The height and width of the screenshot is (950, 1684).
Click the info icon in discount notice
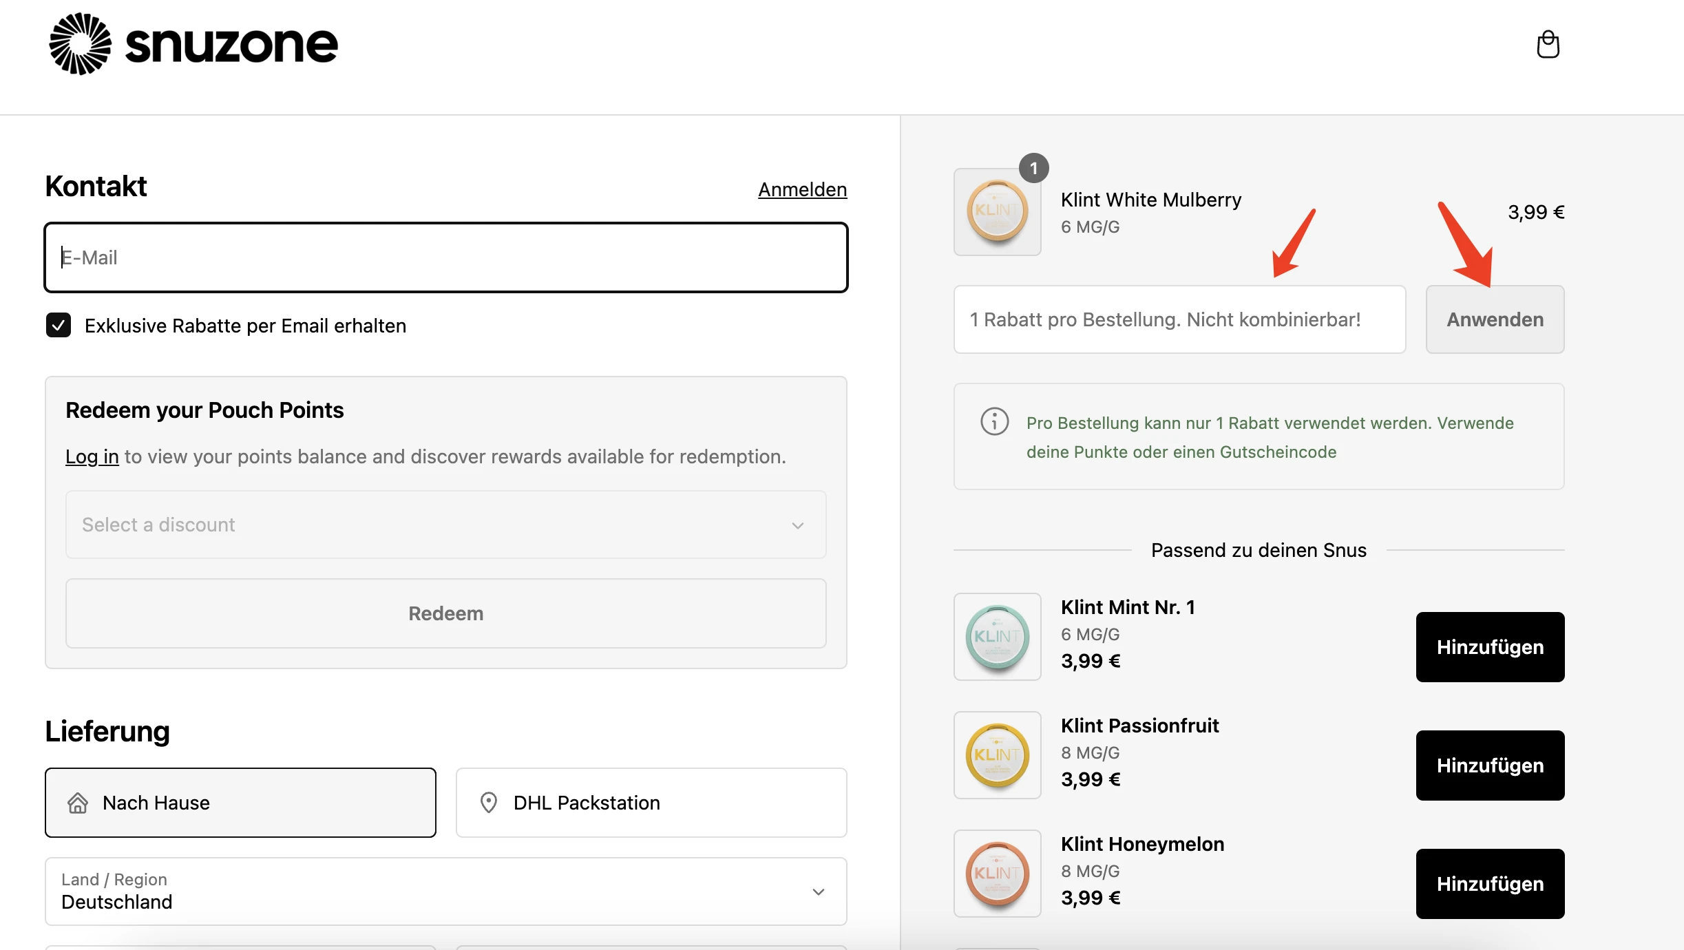[994, 421]
